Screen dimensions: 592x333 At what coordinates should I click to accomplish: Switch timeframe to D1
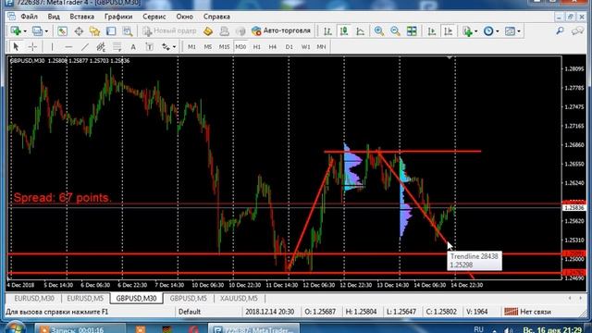click(289, 47)
